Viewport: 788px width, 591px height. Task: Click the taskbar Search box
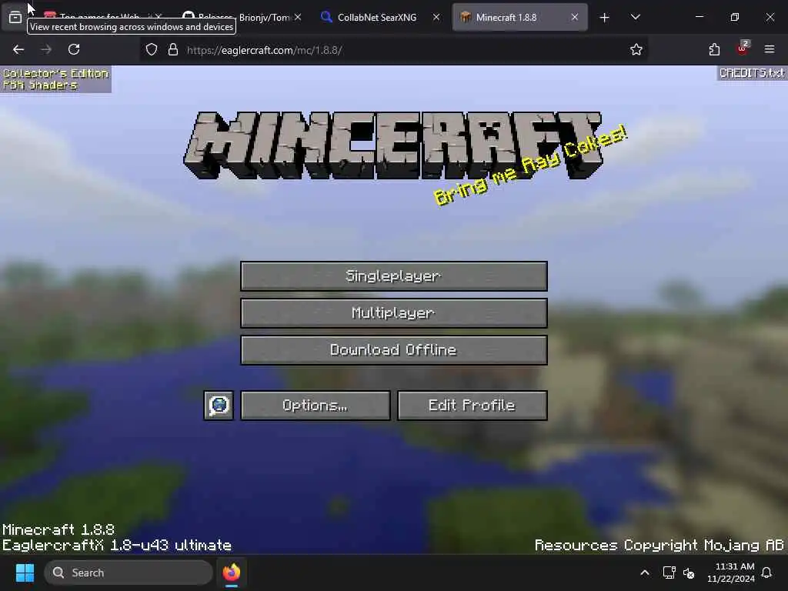(x=129, y=573)
